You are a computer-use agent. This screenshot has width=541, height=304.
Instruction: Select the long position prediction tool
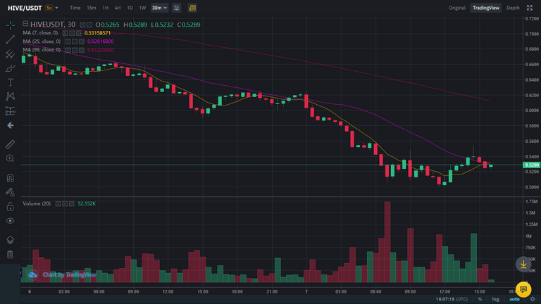(10, 110)
